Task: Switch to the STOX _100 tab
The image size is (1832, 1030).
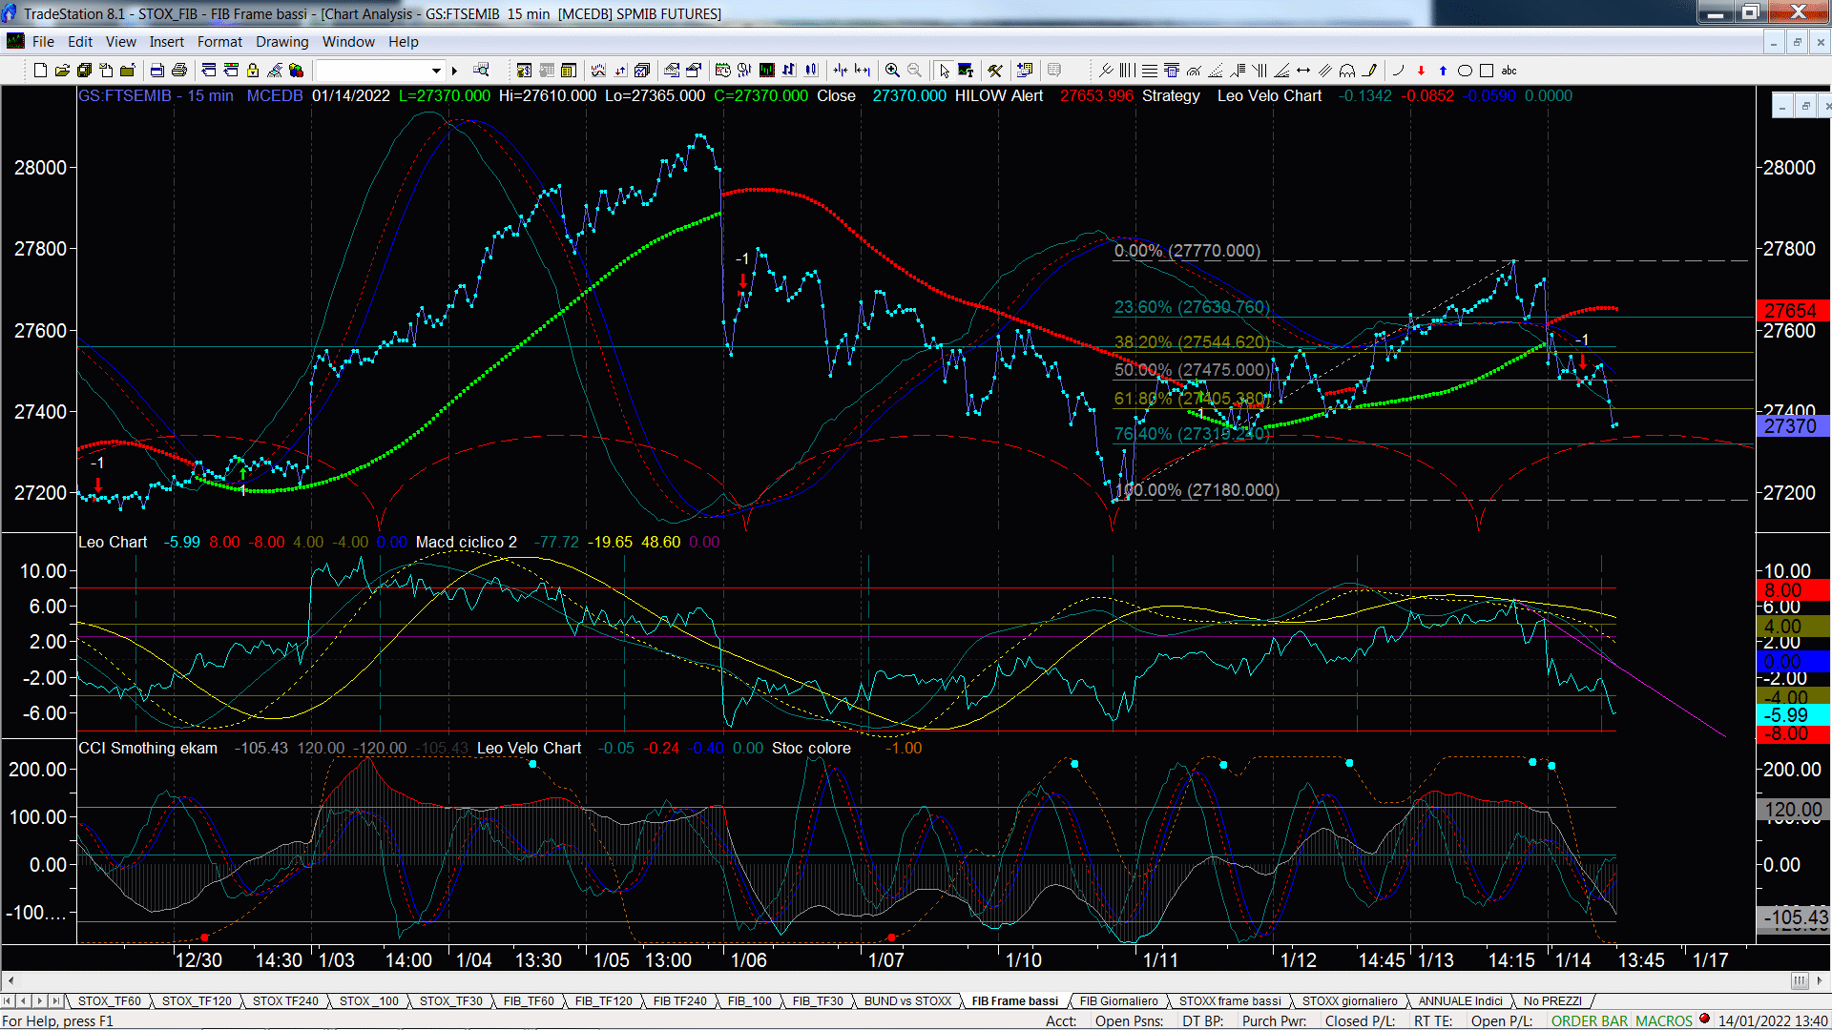Action: [369, 1000]
